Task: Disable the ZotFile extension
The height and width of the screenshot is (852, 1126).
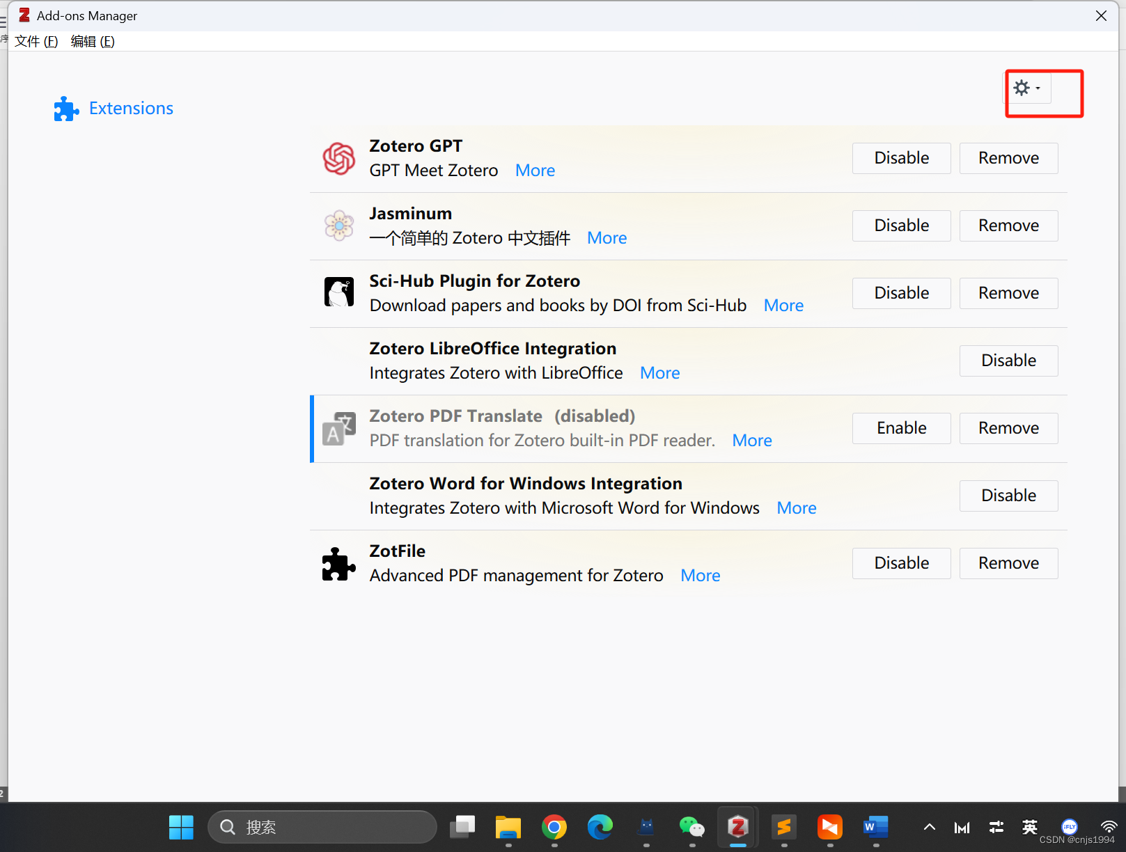Action: click(x=901, y=563)
